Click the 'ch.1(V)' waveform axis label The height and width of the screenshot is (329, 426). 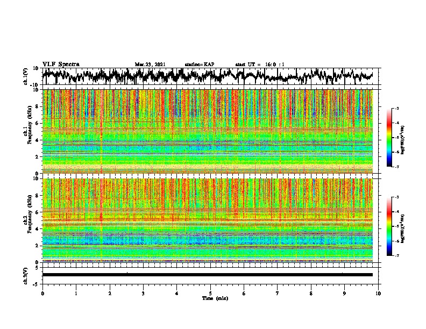coord(26,76)
